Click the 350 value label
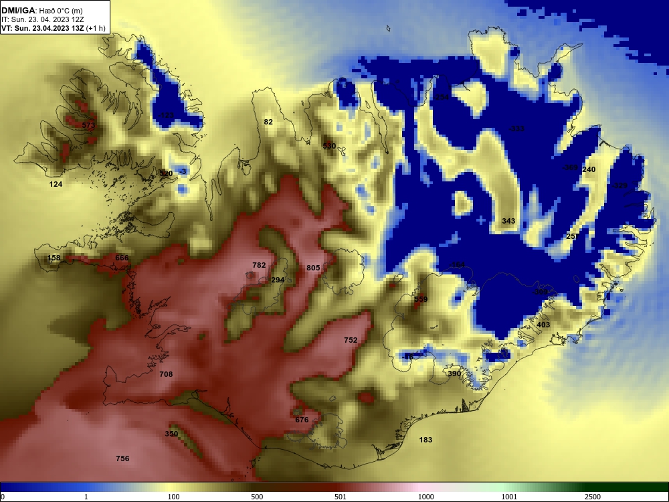Viewport: 669px width, 502px height. tap(171, 434)
